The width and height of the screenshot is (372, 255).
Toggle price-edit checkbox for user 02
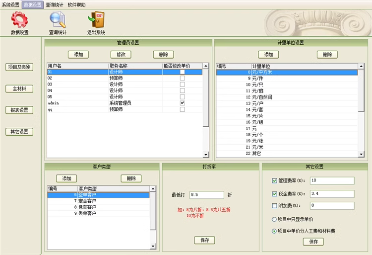pos(182,78)
